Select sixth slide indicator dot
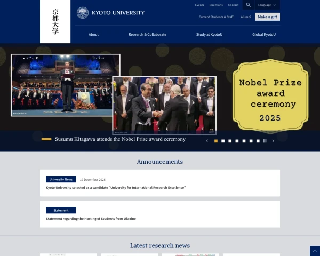This screenshot has width=320, height=256. 251,141
